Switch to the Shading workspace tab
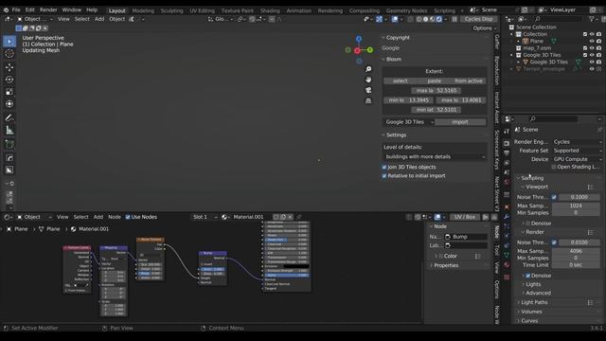 point(270,10)
